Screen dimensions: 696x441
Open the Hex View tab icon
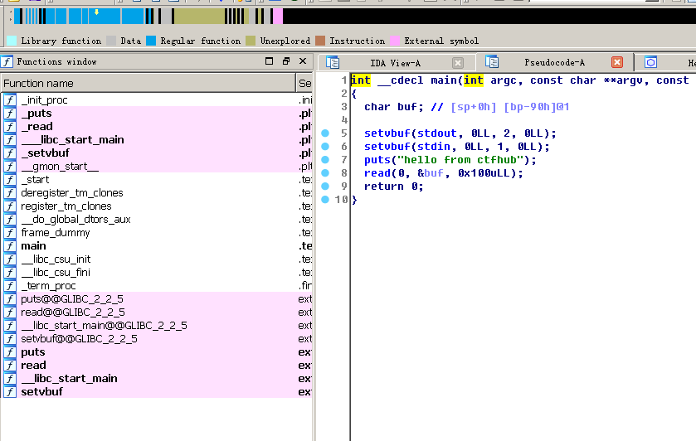(x=651, y=63)
